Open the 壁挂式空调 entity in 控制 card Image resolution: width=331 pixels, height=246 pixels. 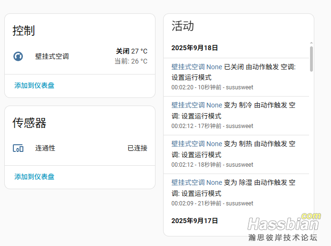point(52,56)
